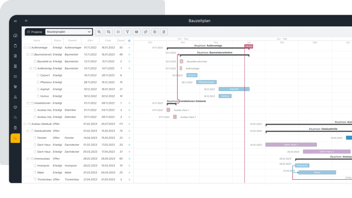
Task: Select the Zoom out tool on the toolbar
Action: [109, 32]
